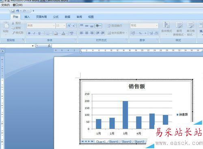Switch to the 插入 (Insert) tab
Image resolution: width=203 pixels, height=149 pixels.
pos(27,17)
